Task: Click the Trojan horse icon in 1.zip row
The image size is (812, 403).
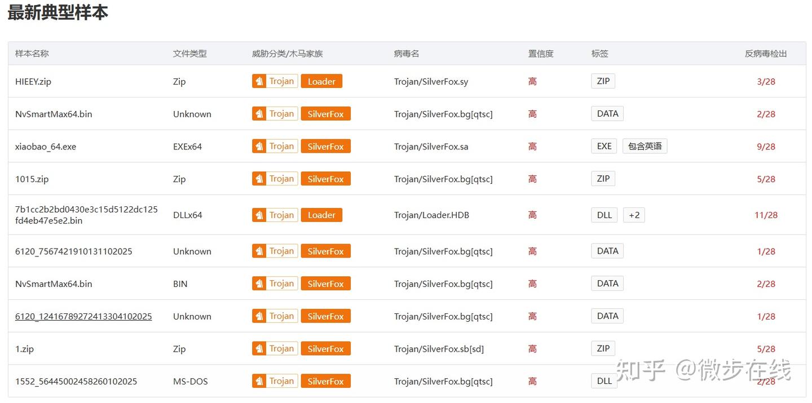Action: click(259, 348)
